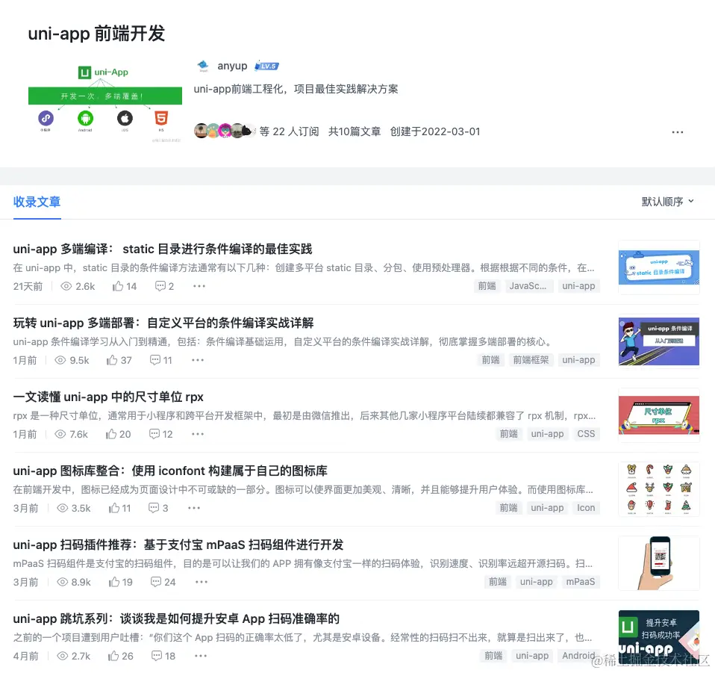Click the 前端框架 tag
The width and height of the screenshot is (715, 673).
[x=531, y=360]
